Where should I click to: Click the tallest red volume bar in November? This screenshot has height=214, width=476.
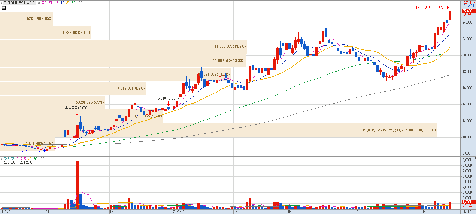pos(77,185)
